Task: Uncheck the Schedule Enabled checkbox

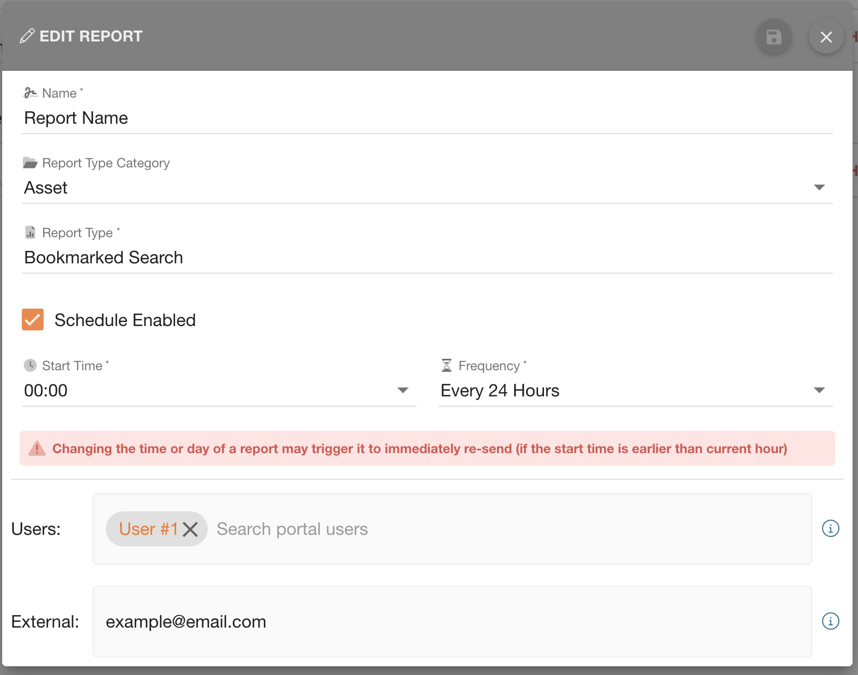Action: coord(33,320)
